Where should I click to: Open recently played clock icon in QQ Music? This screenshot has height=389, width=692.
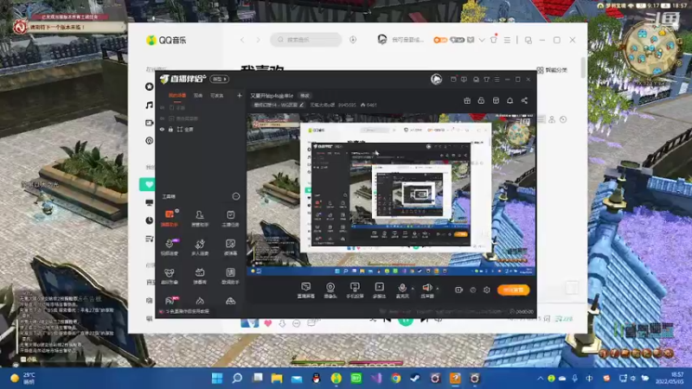149,220
